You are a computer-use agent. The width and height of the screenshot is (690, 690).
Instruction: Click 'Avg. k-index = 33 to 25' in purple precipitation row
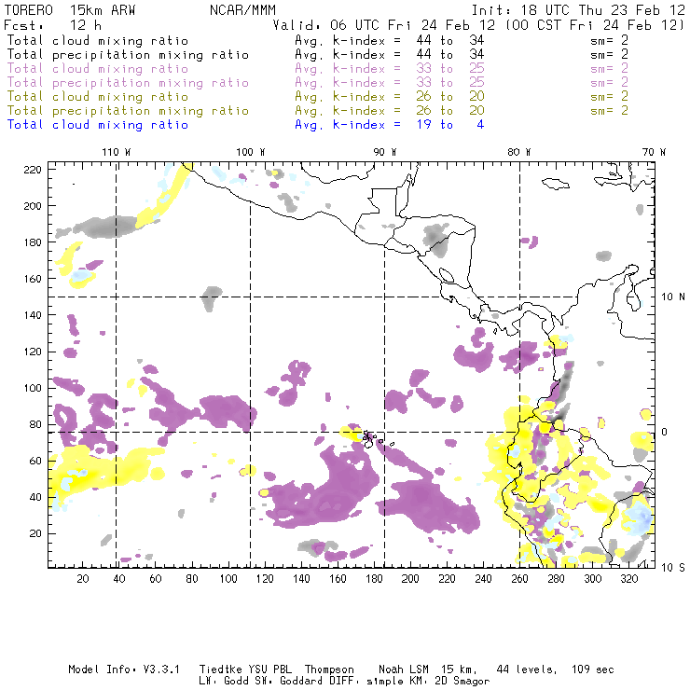tap(390, 83)
